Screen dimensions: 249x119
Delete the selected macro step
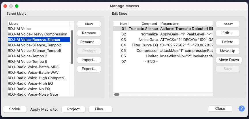click(227, 42)
